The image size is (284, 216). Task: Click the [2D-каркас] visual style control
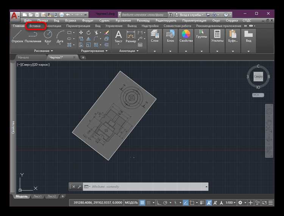41,65
